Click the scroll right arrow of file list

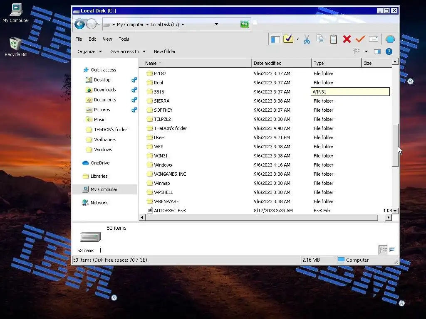pos(389,217)
